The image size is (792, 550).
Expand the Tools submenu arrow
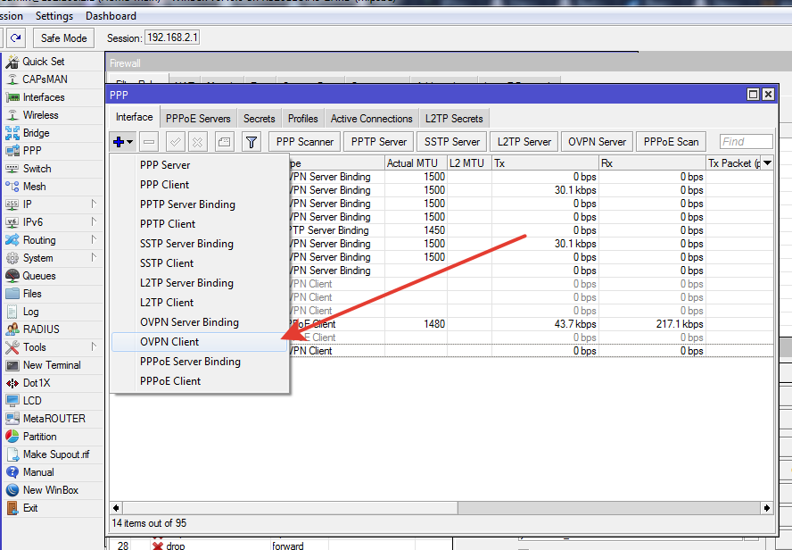[x=94, y=346]
